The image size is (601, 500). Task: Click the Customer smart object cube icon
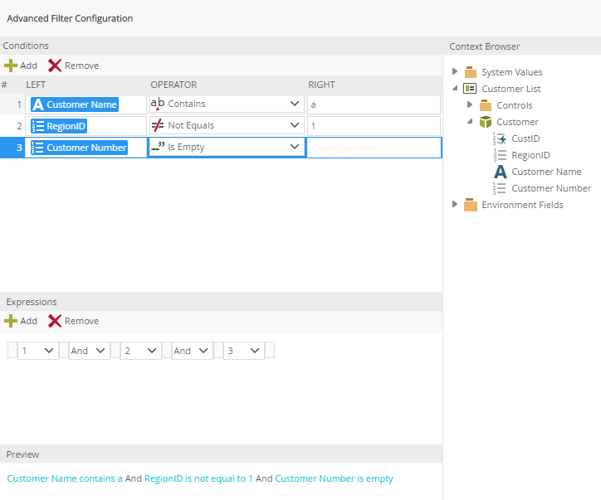point(486,122)
